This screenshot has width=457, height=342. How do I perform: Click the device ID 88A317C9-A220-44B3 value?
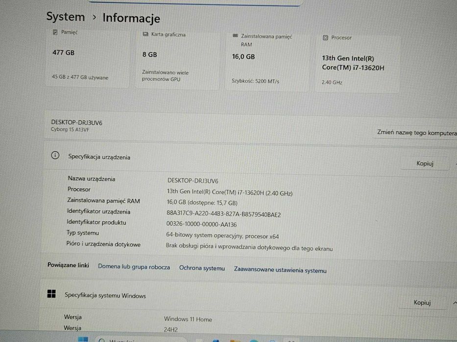tap(223, 214)
